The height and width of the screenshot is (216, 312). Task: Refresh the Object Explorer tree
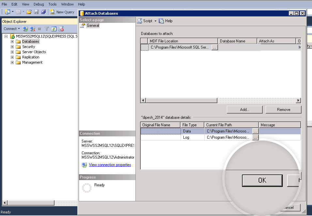click(x=54, y=29)
